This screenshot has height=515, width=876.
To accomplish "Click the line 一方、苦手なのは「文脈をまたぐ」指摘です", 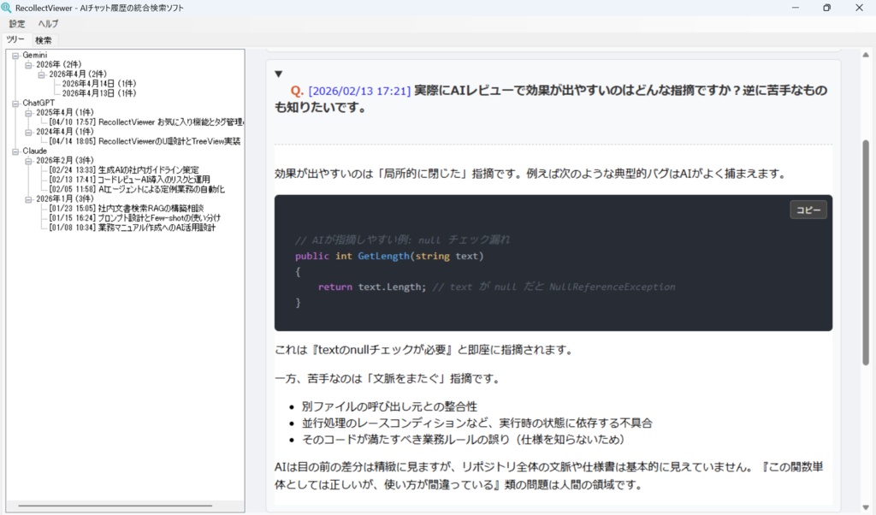I will point(388,379).
